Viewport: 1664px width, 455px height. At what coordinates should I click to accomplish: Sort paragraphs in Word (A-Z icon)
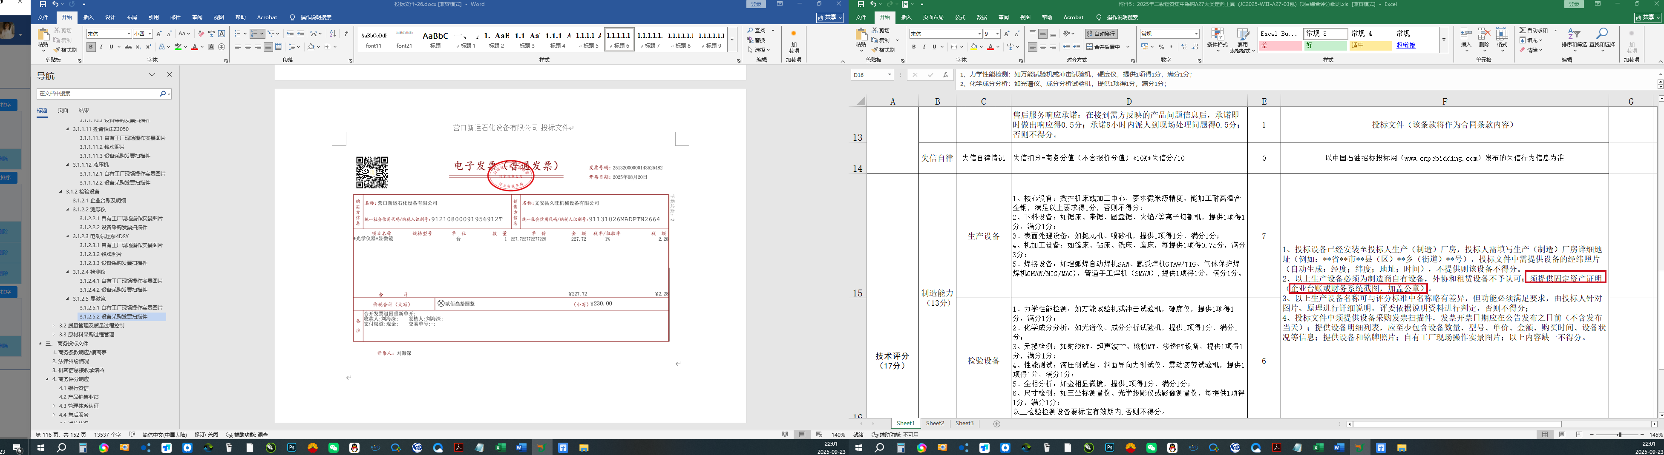[x=333, y=34]
